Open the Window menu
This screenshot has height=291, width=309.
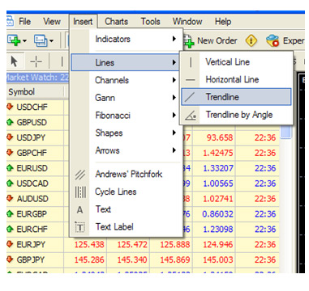pos(187,22)
